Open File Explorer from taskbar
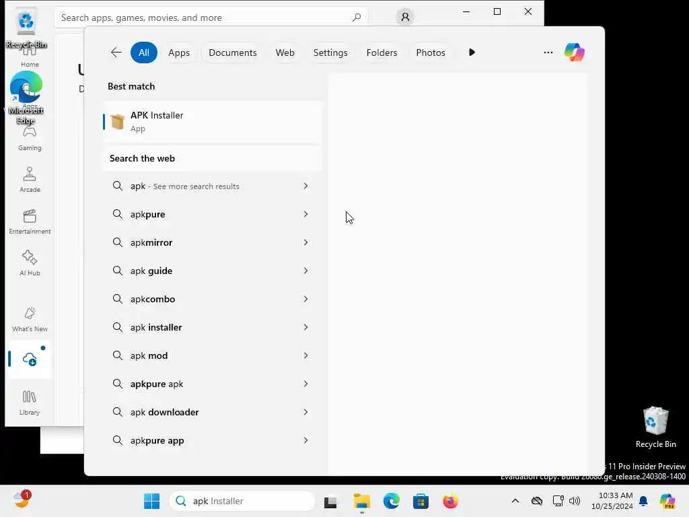Image resolution: width=689 pixels, height=517 pixels. [361, 501]
